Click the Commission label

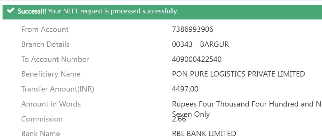point(42,119)
